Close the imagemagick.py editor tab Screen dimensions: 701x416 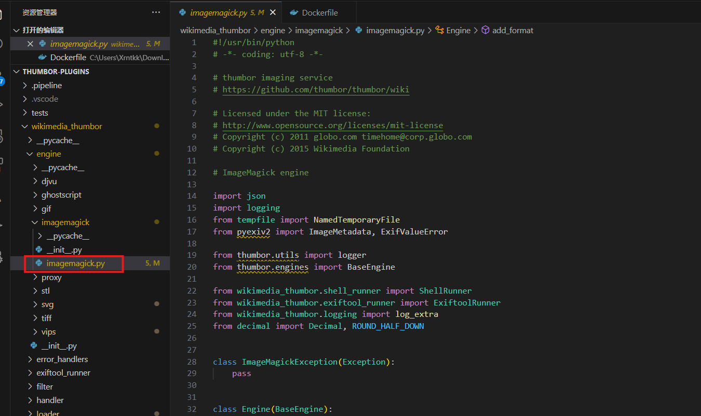pos(273,12)
